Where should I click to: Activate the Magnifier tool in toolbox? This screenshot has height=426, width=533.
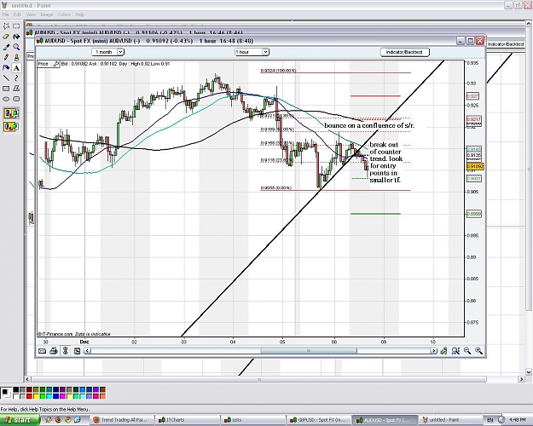pyautogui.click(x=16, y=47)
